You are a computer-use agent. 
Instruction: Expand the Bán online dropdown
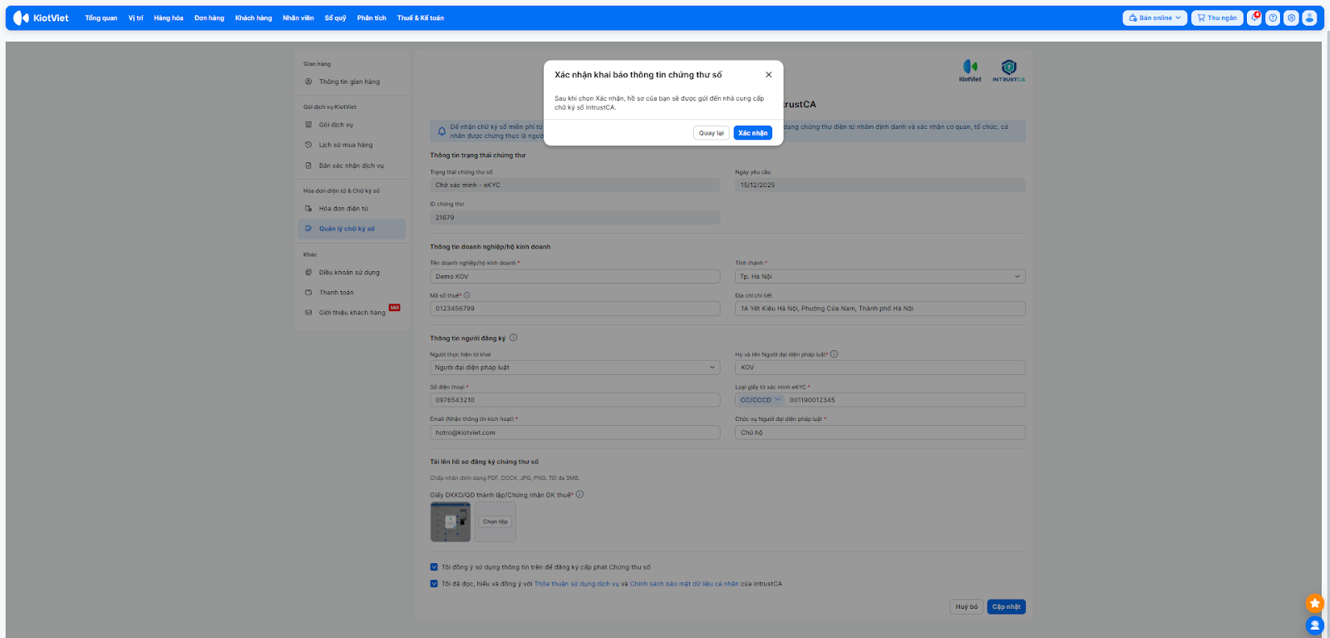click(1155, 17)
